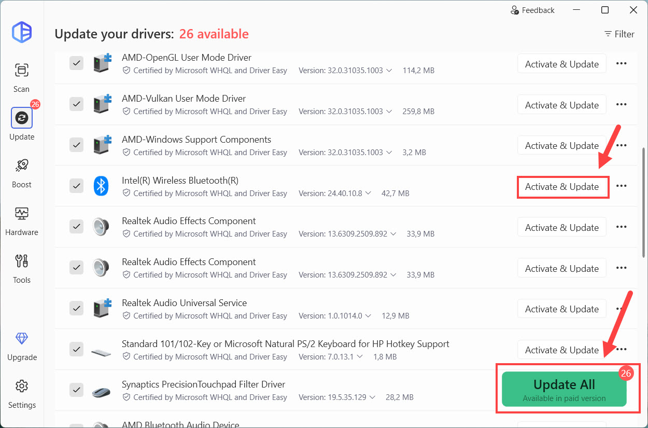Expand version dropdown for AMD-Windows Support Components
The height and width of the screenshot is (428, 648).
click(x=389, y=153)
